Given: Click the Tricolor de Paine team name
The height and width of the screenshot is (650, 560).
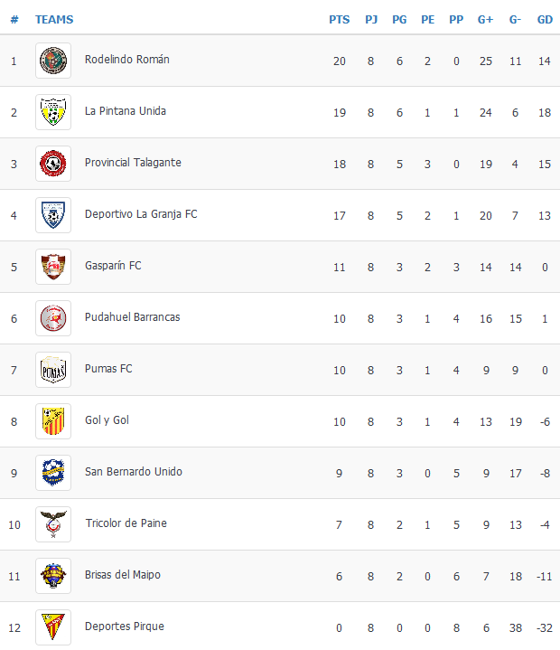Looking at the screenshot, I should 126,523.
